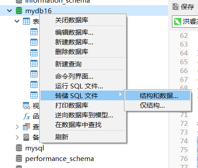Screen dimensions: 198x168
Task: Click the 保存 save button
Action: tap(183, 7)
